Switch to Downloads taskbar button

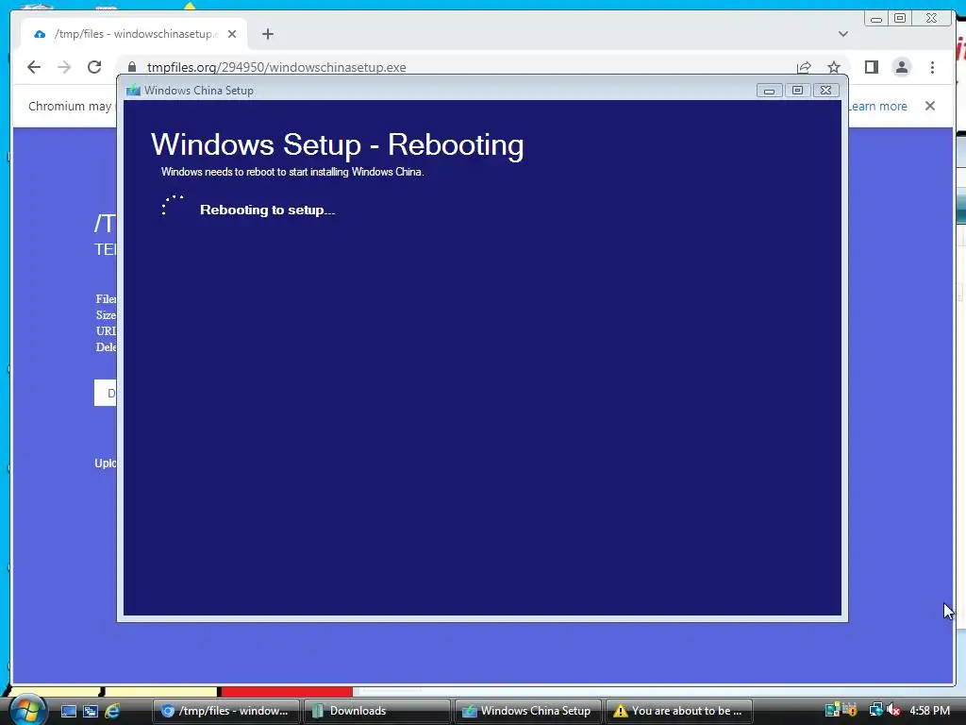[377, 711]
